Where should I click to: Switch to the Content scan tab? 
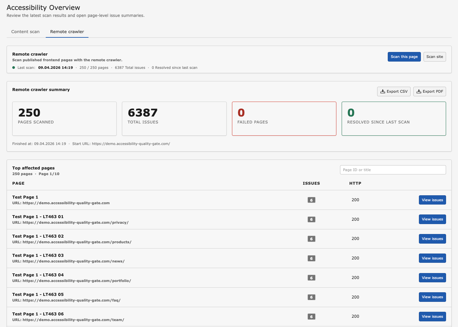pyautogui.click(x=26, y=32)
